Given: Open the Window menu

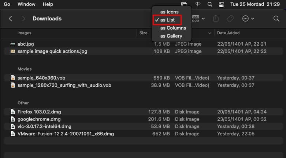Looking at the screenshot, I should point(26,4).
